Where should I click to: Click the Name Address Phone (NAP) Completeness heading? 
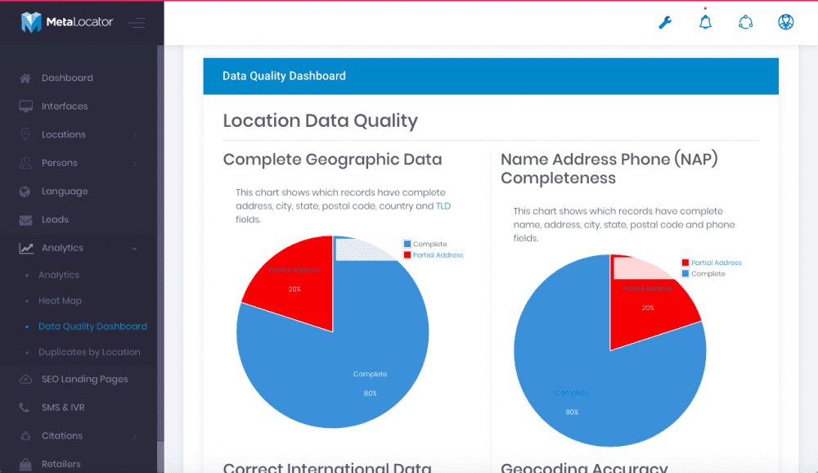pyautogui.click(x=609, y=169)
